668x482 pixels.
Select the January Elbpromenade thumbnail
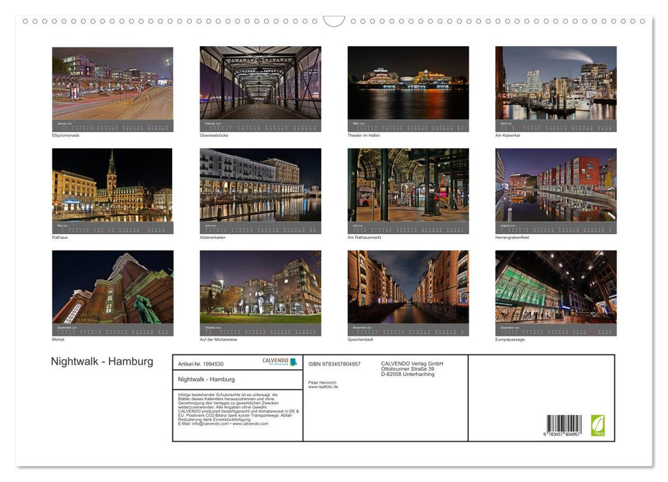(112, 86)
